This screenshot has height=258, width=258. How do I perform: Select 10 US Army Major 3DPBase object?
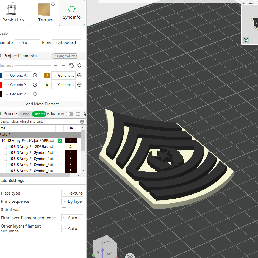click(x=28, y=141)
